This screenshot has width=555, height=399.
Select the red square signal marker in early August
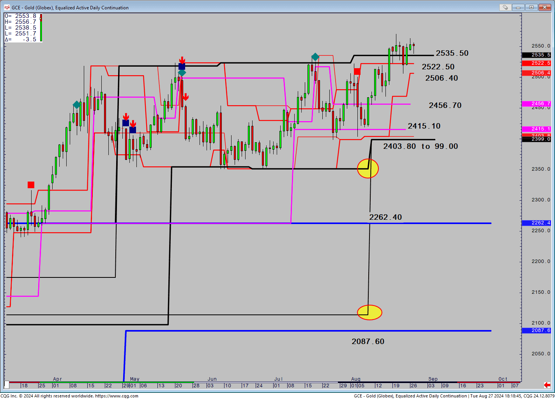coord(357,71)
